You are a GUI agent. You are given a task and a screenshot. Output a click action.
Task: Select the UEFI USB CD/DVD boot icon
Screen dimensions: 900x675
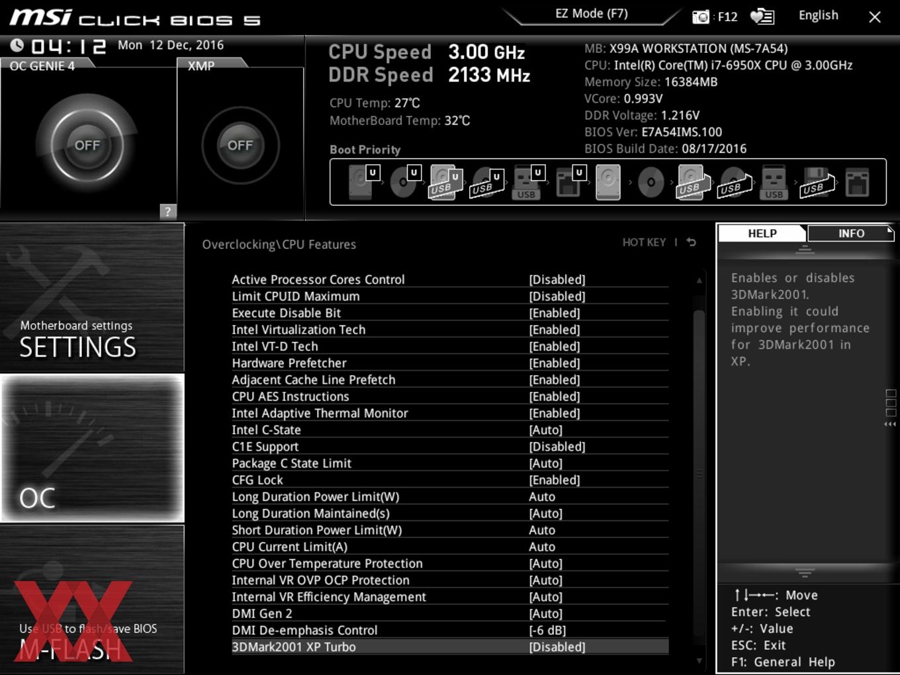(x=486, y=182)
